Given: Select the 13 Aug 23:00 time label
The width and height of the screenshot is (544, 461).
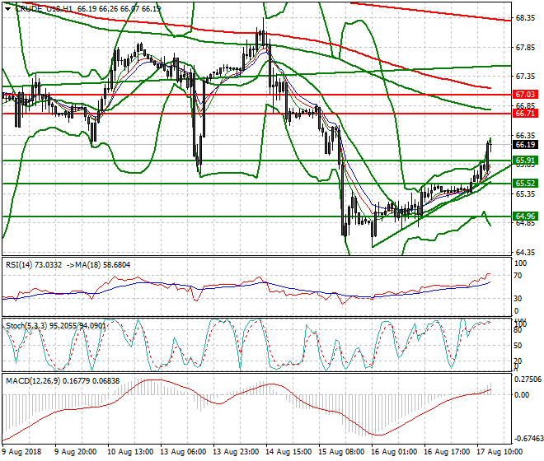Looking at the screenshot, I should [x=236, y=452].
